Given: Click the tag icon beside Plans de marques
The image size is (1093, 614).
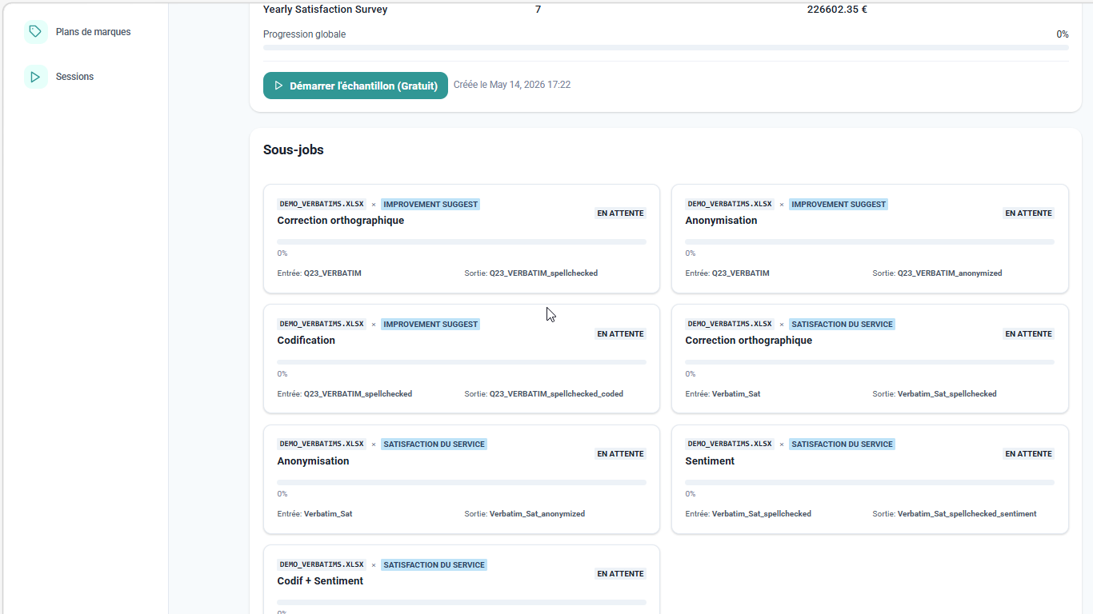Looking at the screenshot, I should click(x=35, y=32).
